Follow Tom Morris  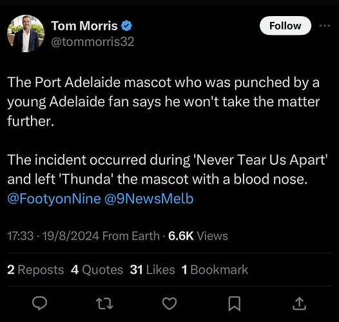click(x=286, y=26)
